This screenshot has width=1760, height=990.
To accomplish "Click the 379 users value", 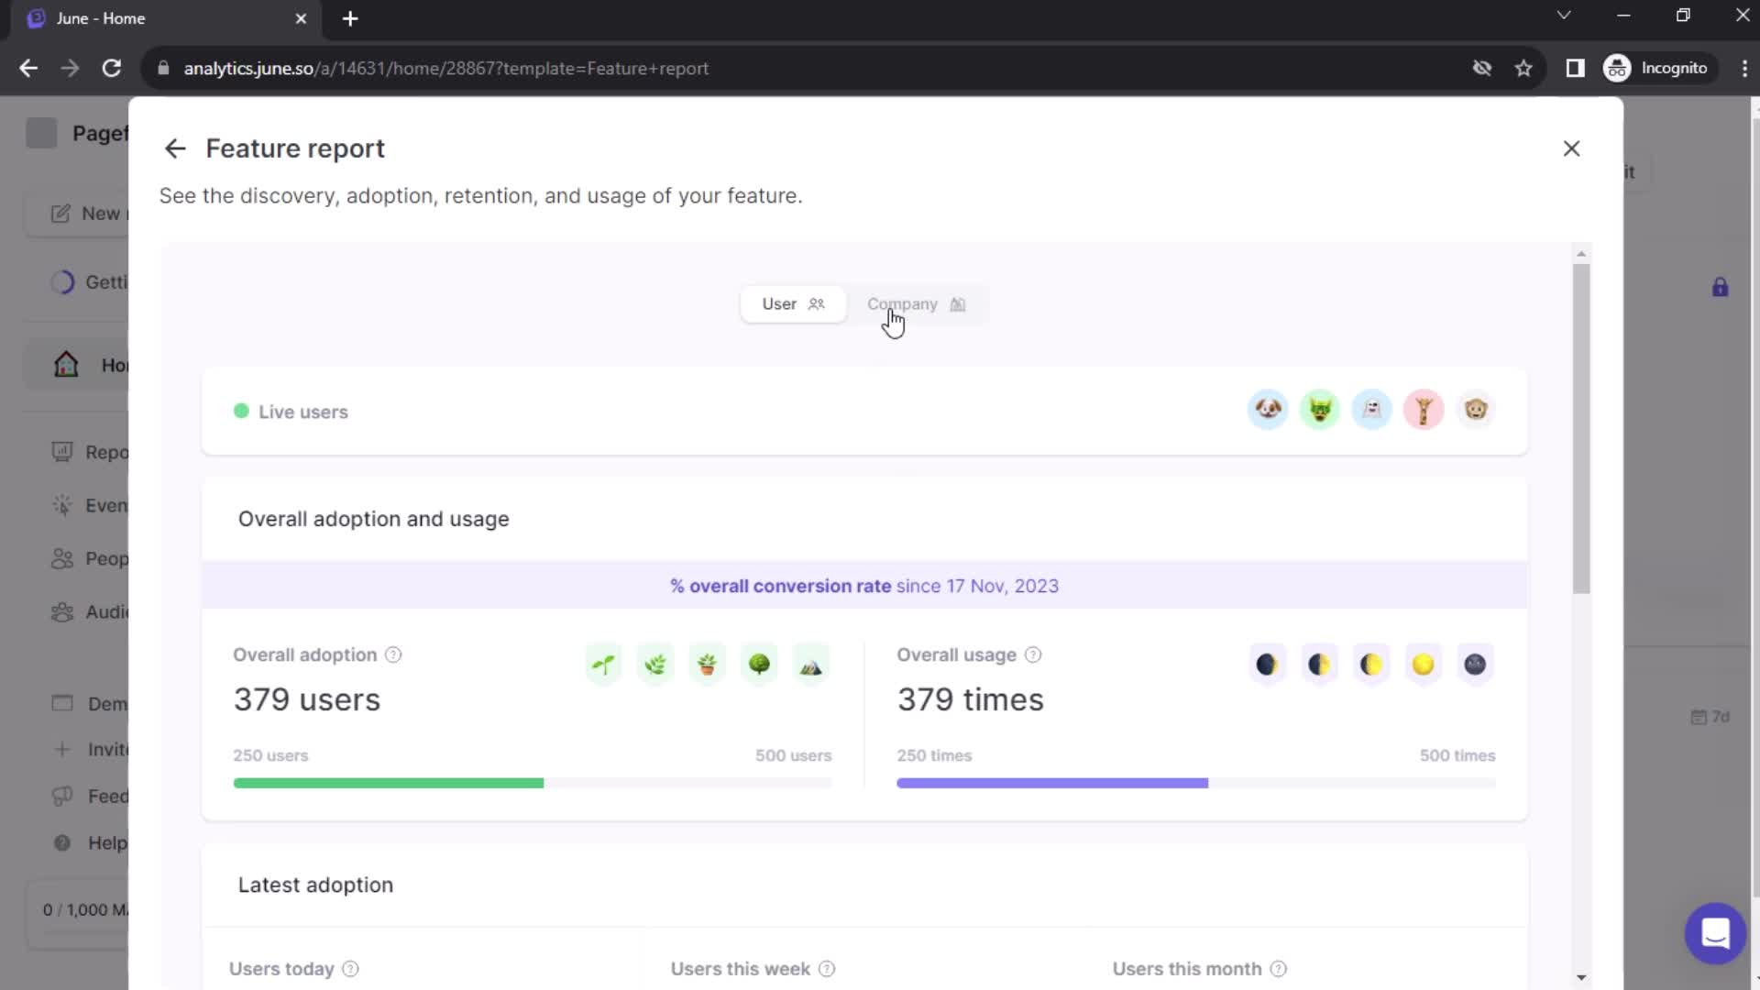I will click(x=307, y=699).
